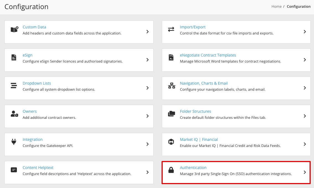Open Custom Data via its chevron arrow
Image resolution: width=314 pixels, height=188 pixels.
coord(147,32)
